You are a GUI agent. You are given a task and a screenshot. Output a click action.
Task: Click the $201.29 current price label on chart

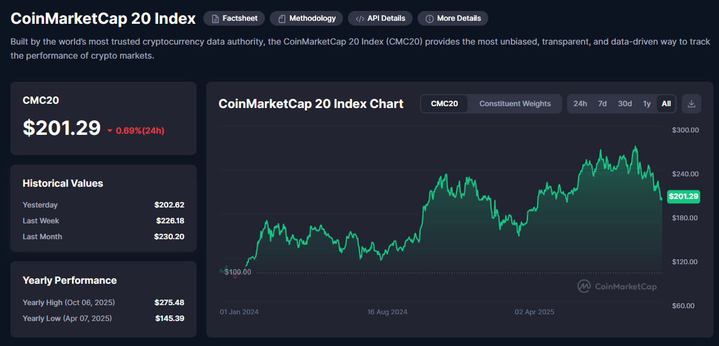684,196
